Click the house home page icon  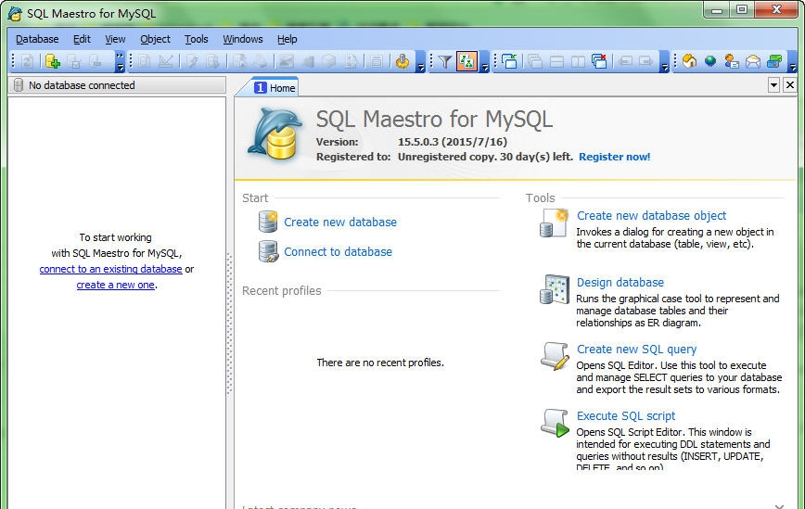click(689, 61)
